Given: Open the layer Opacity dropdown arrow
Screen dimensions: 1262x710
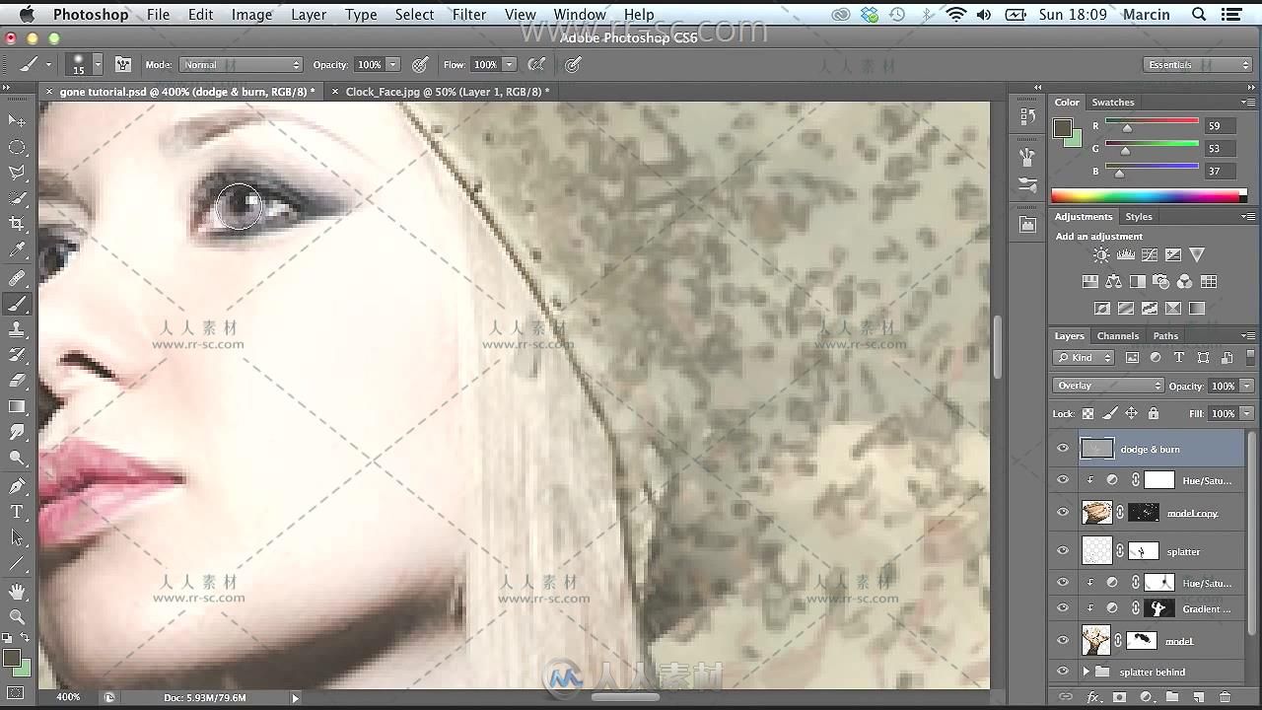Looking at the screenshot, I should [x=1247, y=386].
